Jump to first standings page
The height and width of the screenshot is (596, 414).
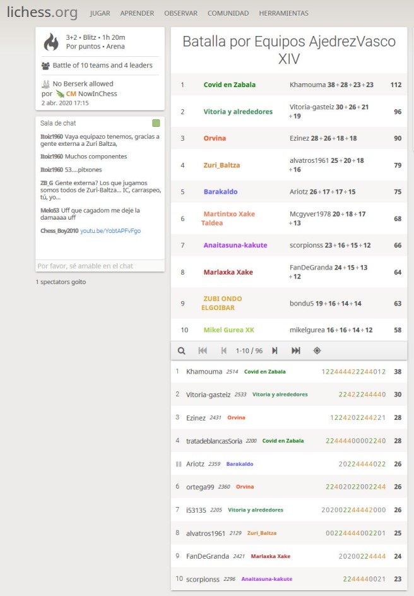pos(203,350)
